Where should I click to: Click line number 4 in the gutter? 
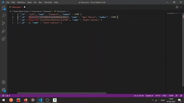[13, 23]
